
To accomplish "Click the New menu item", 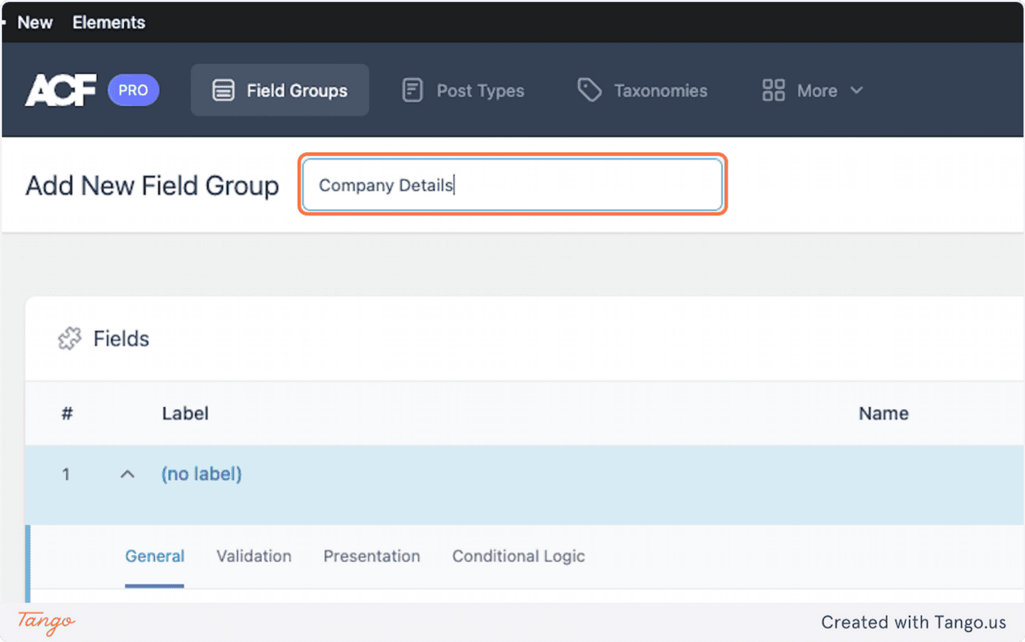I will coord(35,22).
